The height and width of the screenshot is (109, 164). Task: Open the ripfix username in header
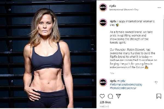point(113,6)
